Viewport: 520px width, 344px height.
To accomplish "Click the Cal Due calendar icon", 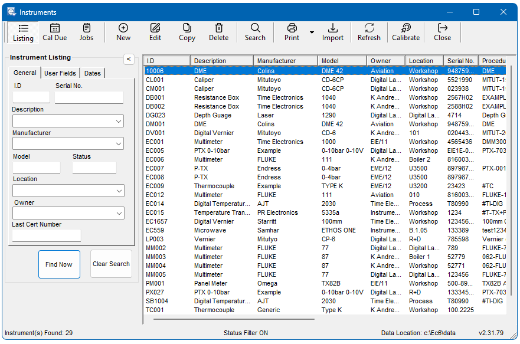I will [x=54, y=28].
